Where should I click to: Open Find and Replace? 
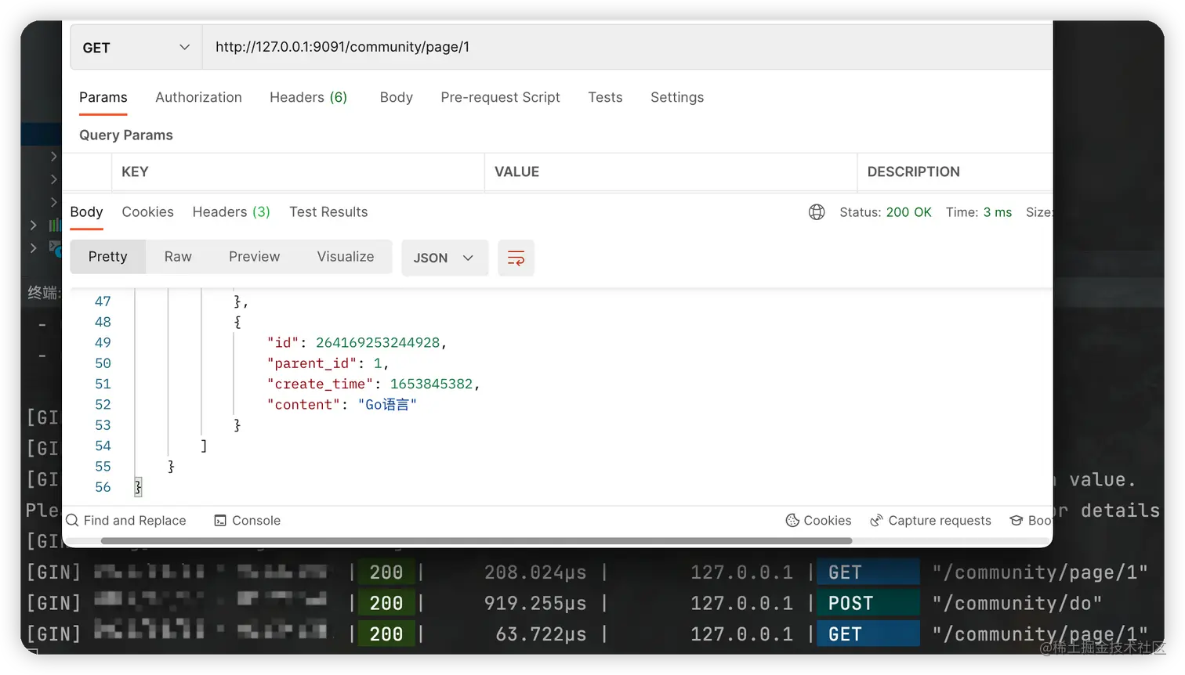[x=126, y=521]
